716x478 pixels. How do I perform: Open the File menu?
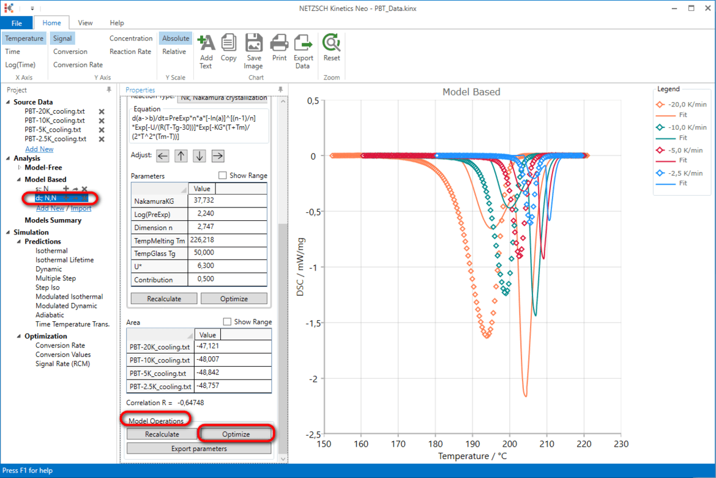coord(17,23)
